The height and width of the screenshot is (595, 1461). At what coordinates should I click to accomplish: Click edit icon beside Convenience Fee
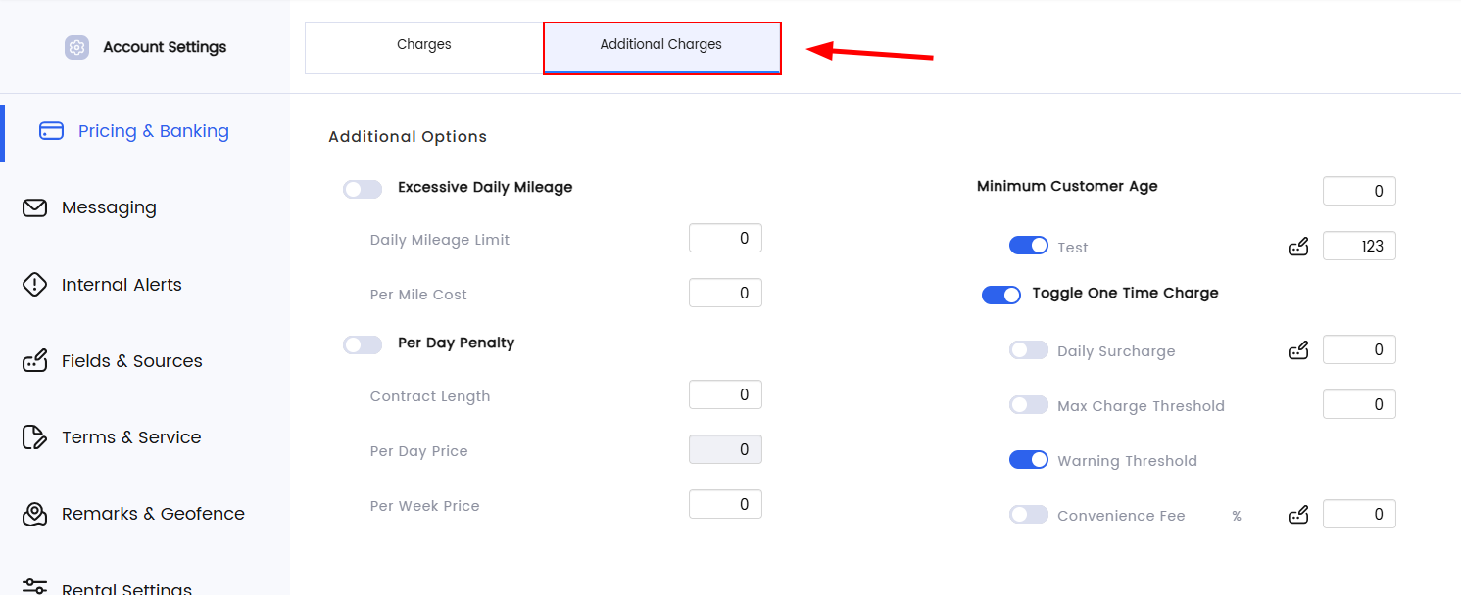(1298, 515)
